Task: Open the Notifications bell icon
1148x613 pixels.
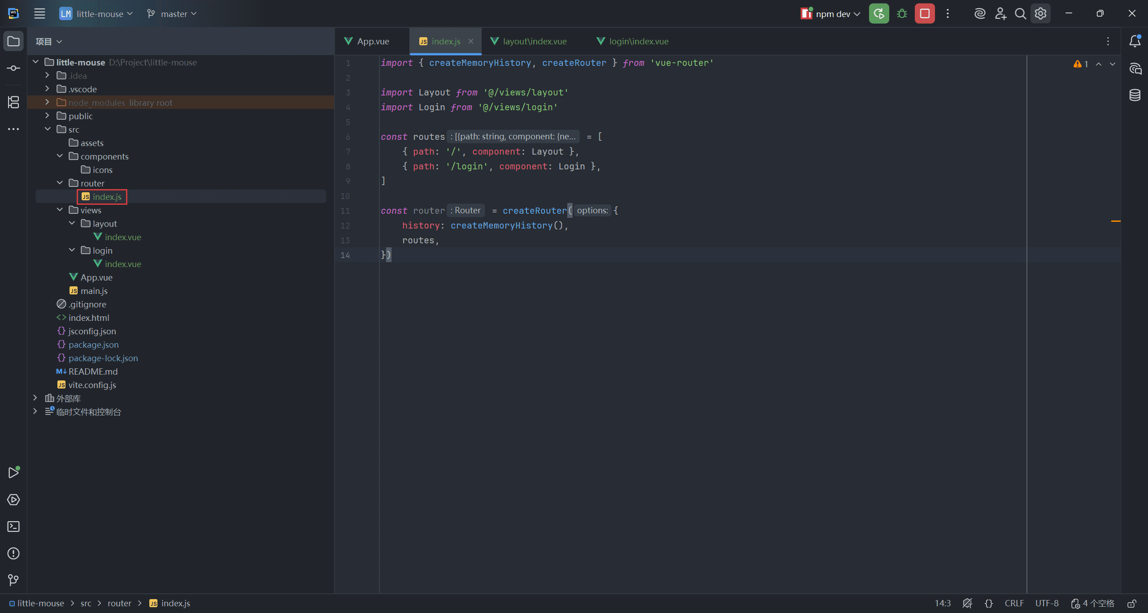Action: [x=1135, y=41]
